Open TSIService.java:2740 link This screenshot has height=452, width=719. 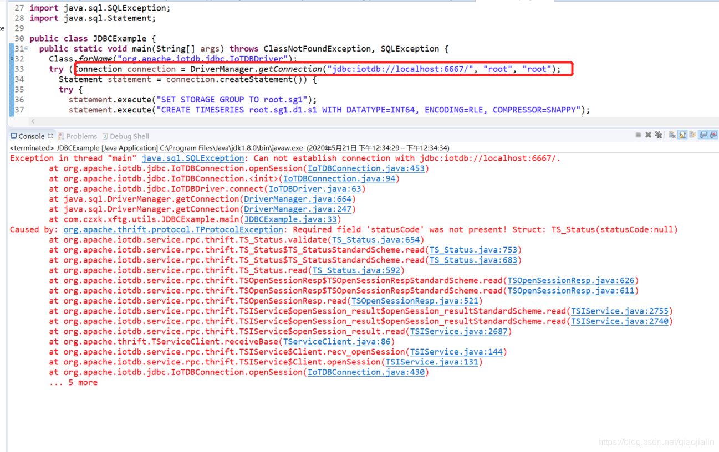pyautogui.click(x=620, y=321)
